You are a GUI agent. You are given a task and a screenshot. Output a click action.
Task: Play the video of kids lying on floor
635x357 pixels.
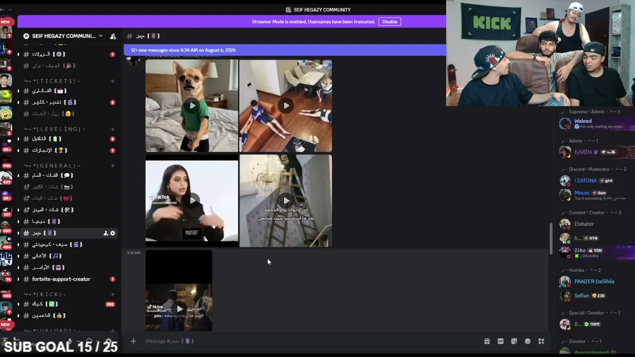(286, 106)
